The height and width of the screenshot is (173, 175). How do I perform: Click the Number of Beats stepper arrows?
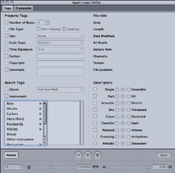click(47, 22)
